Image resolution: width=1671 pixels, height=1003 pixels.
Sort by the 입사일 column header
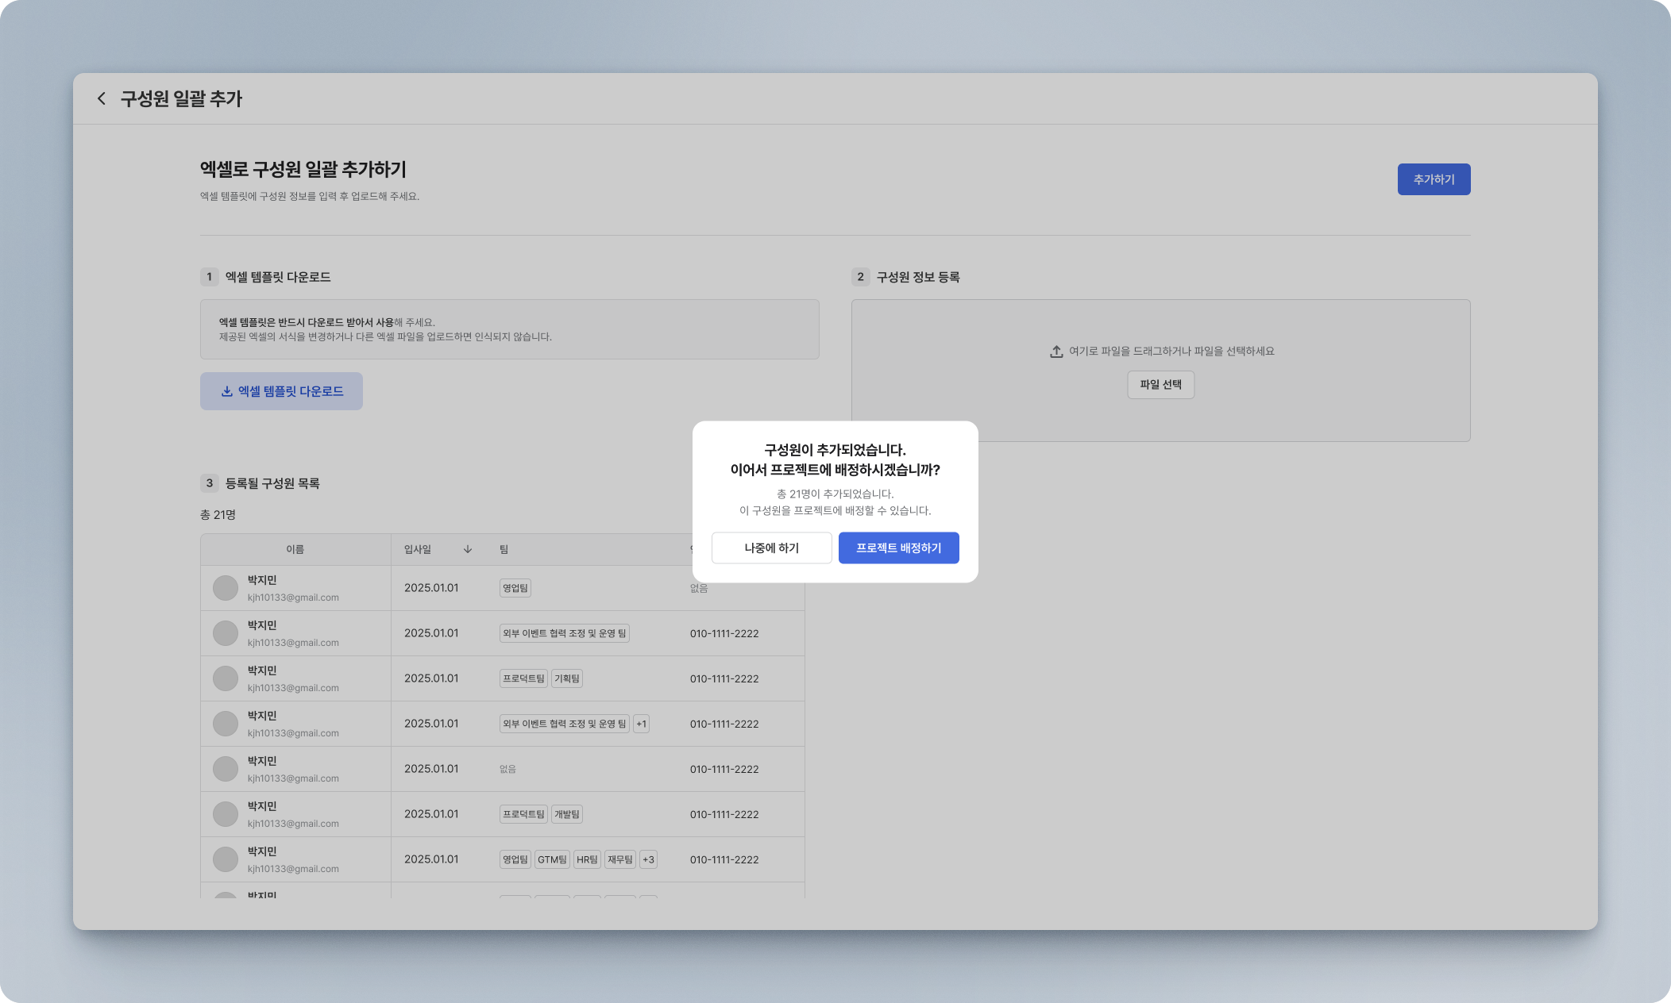[x=418, y=549]
